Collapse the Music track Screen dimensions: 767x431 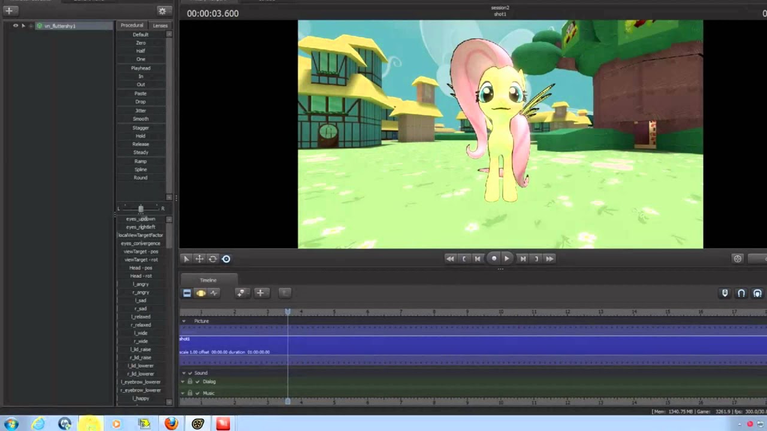click(x=183, y=393)
